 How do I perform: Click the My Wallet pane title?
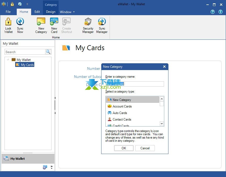[10, 43]
